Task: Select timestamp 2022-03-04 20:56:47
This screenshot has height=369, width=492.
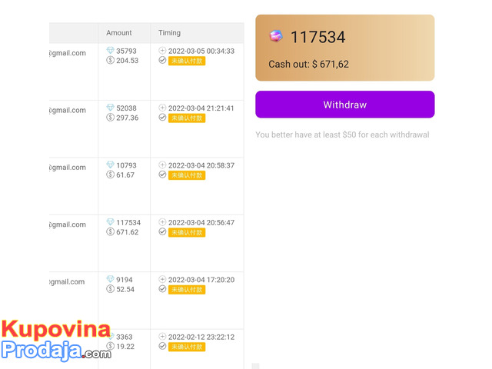Action: 201,223
